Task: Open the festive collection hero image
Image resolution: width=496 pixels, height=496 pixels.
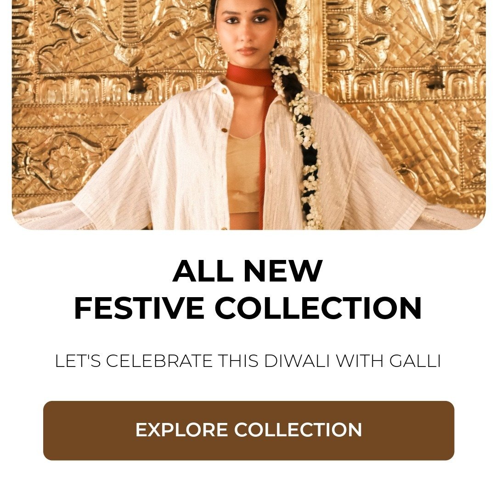Action: (x=248, y=115)
